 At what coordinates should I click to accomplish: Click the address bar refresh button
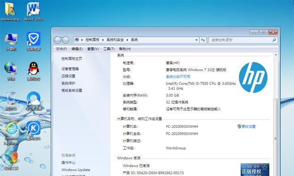pyautogui.click(x=203, y=40)
